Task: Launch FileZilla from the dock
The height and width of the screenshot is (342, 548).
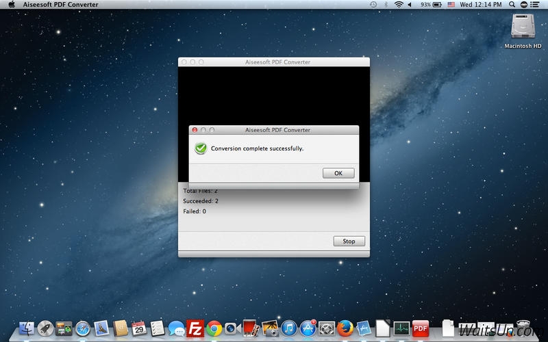Action: tap(195, 329)
